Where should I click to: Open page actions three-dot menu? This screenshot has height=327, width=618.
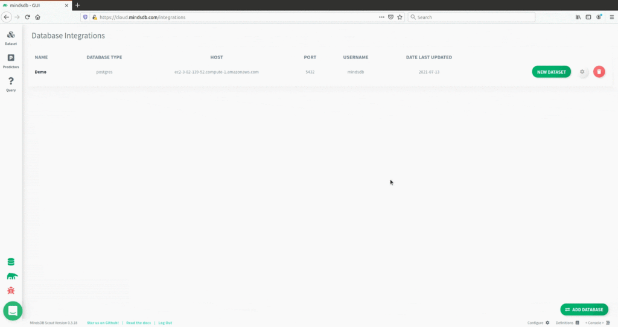[x=381, y=17]
